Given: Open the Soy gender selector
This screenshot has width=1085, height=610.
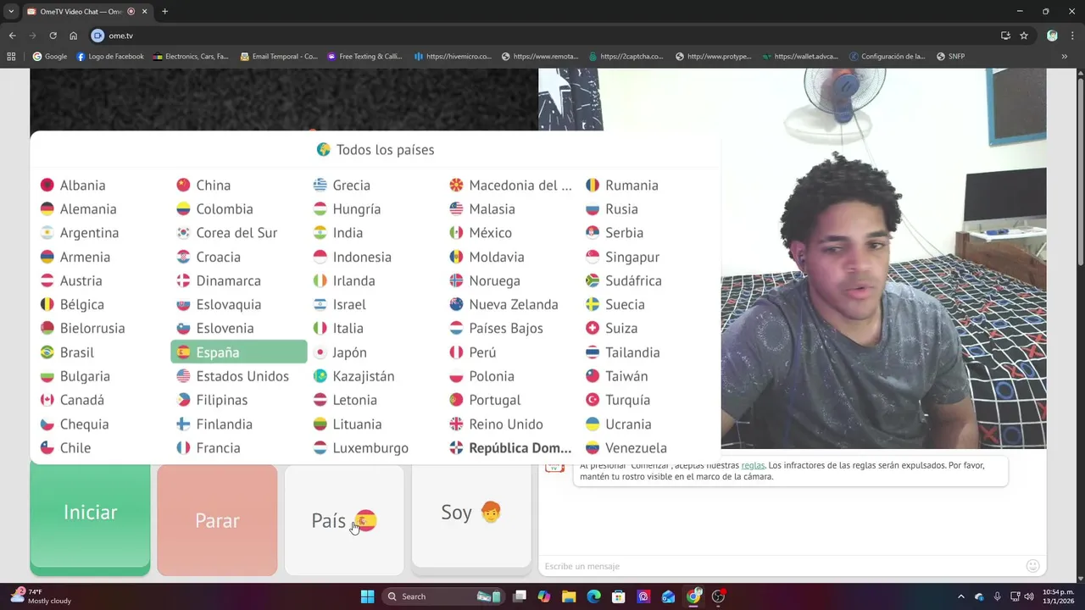Looking at the screenshot, I should click(471, 516).
